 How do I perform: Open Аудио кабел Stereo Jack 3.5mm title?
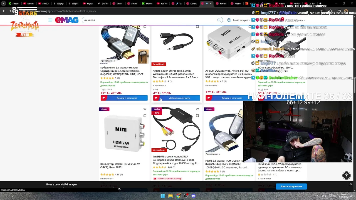click(x=176, y=74)
